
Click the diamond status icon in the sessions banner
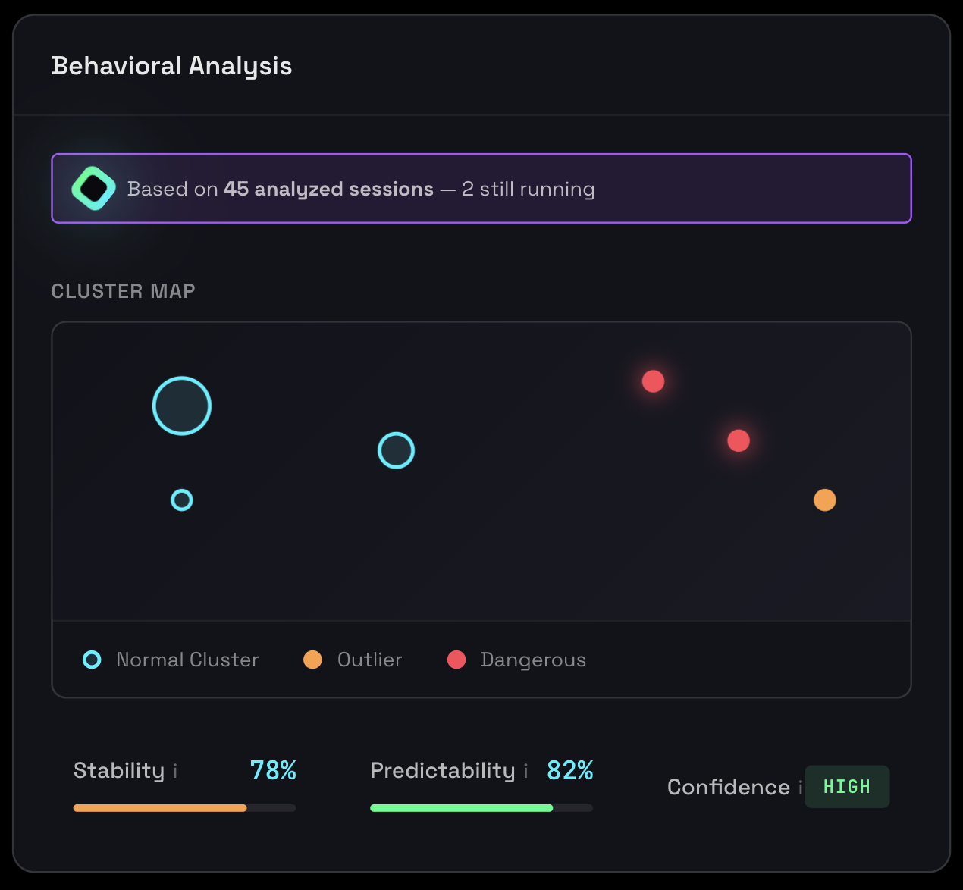pos(93,188)
